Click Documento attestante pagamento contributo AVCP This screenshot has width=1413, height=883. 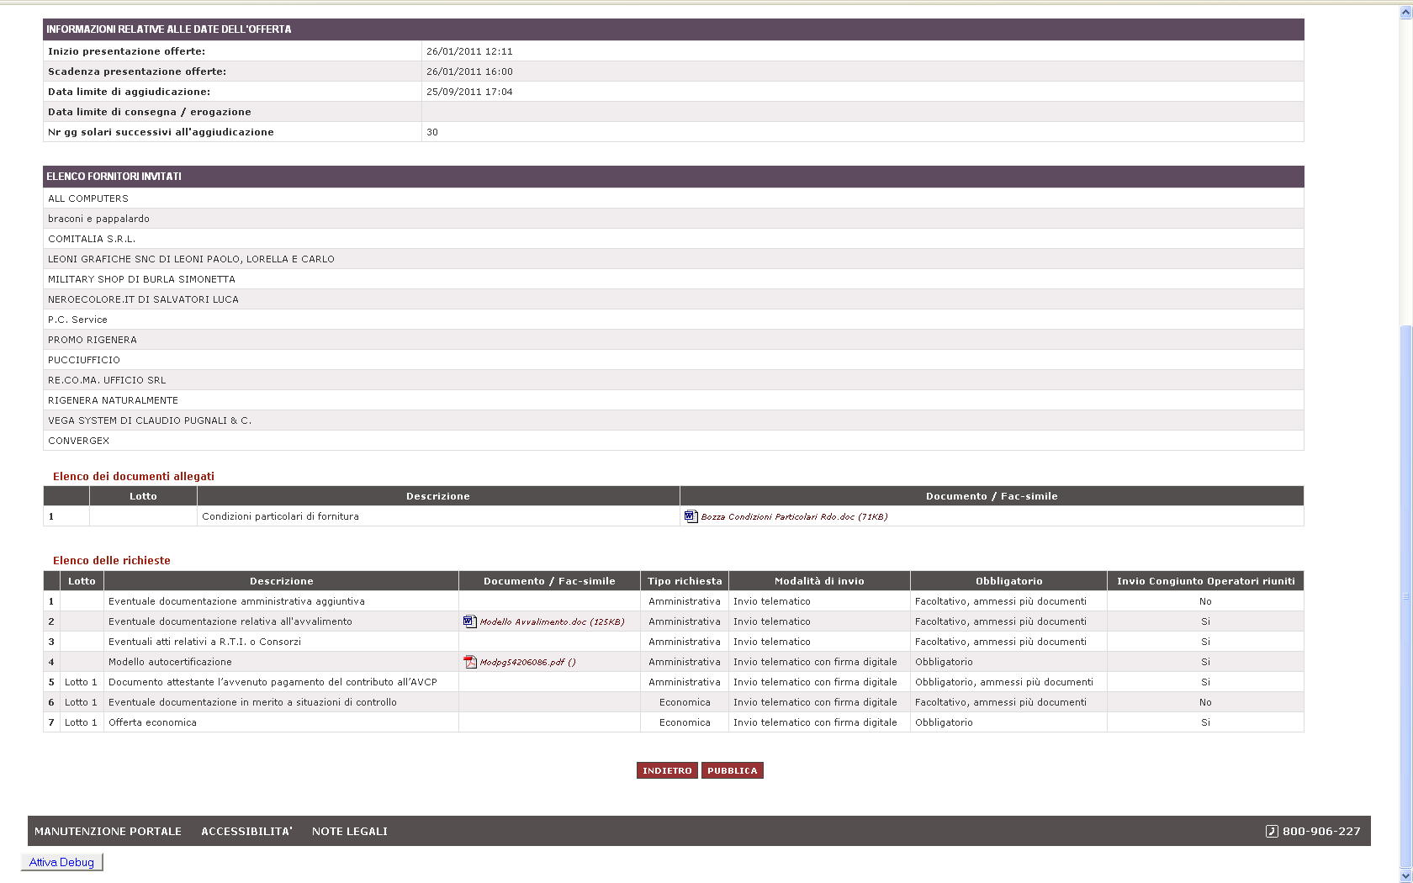[273, 682]
